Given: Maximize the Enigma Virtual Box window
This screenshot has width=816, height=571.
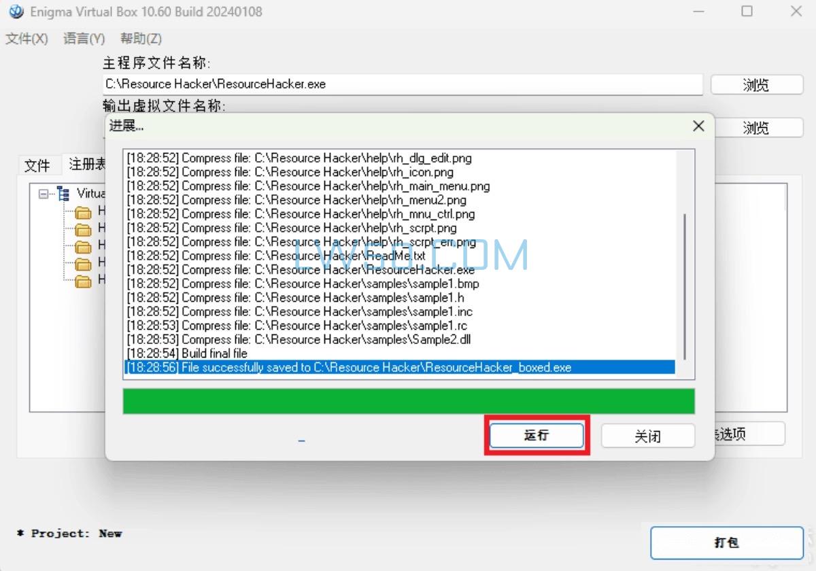Looking at the screenshot, I should (747, 11).
